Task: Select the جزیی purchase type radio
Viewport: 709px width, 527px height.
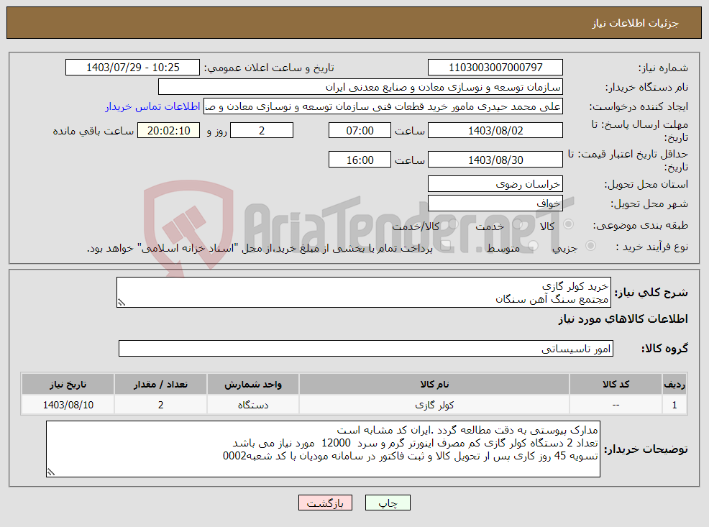Action: point(590,246)
